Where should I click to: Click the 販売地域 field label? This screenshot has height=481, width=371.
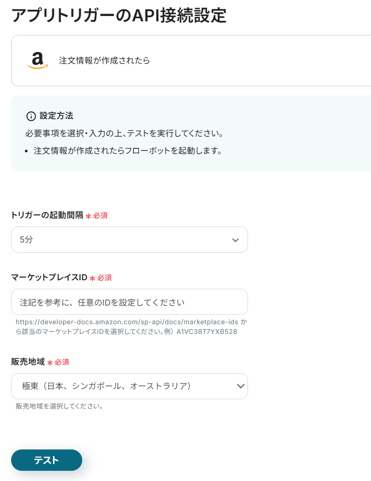click(28, 362)
